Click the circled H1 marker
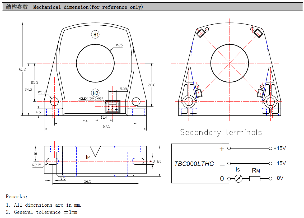 (x=95, y=34)
